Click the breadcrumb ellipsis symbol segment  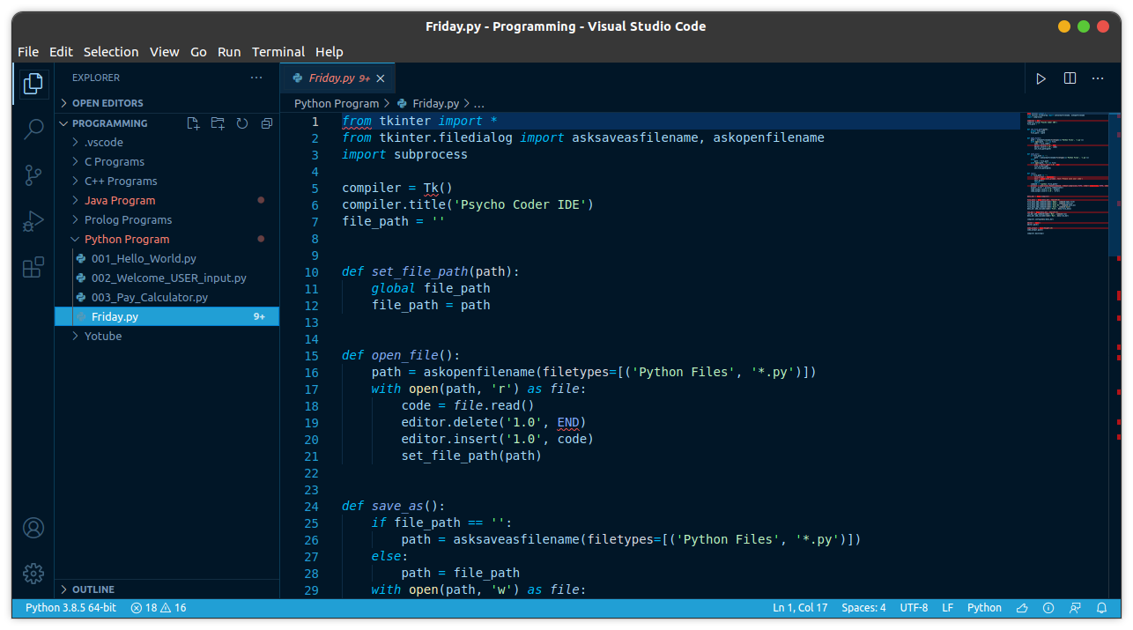pyautogui.click(x=479, y=104)
